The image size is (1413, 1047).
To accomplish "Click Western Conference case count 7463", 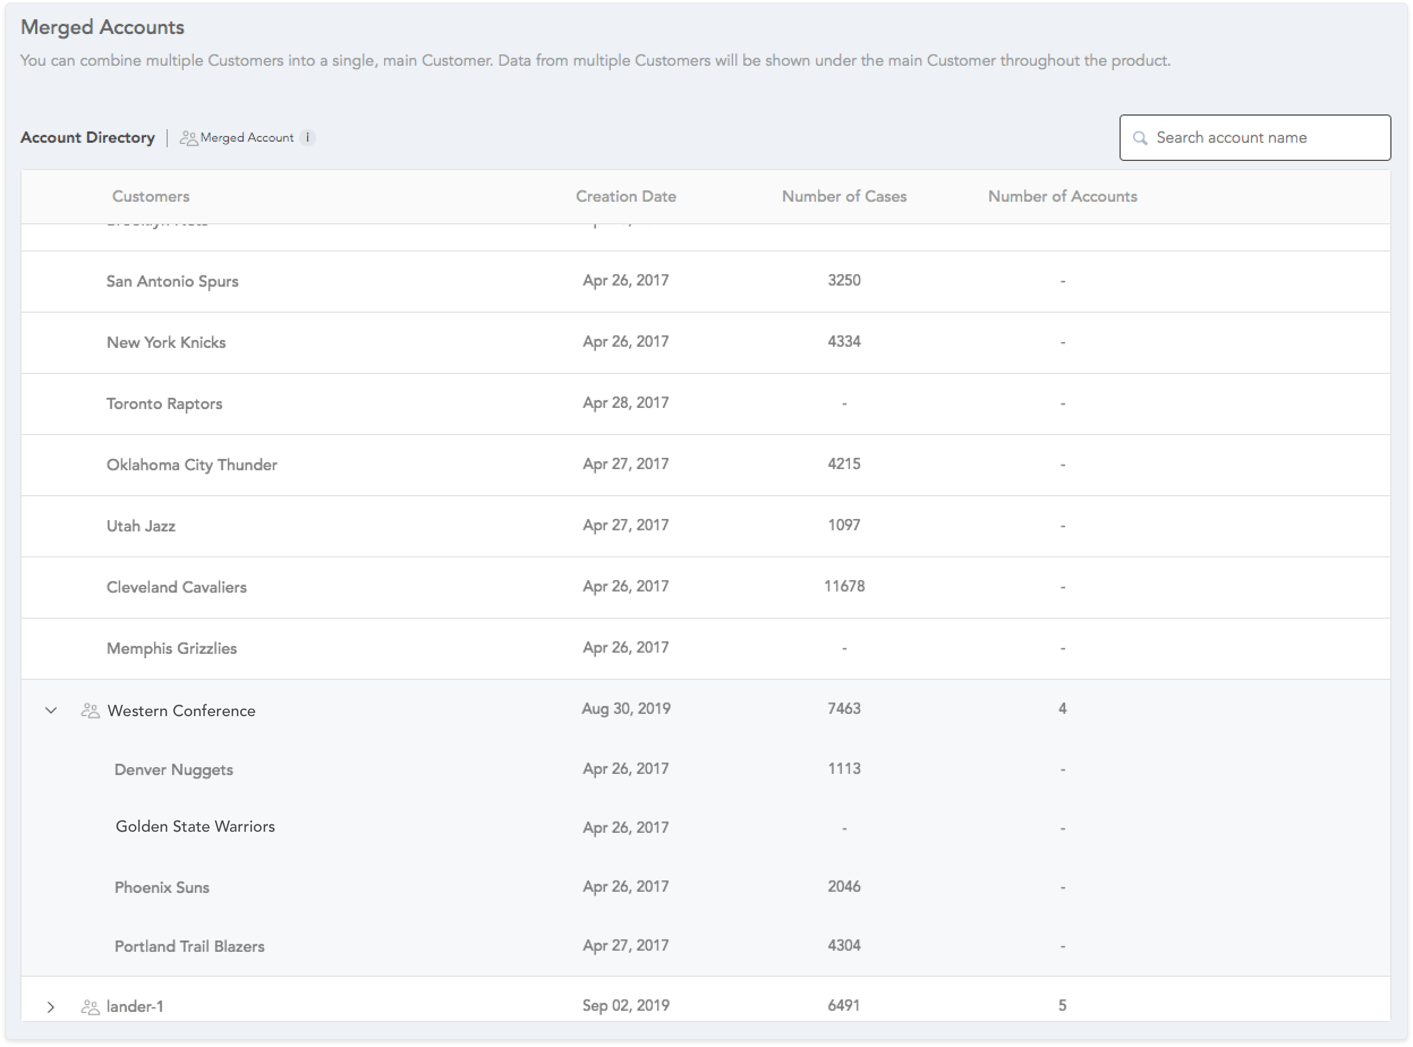I will (844, 709).
